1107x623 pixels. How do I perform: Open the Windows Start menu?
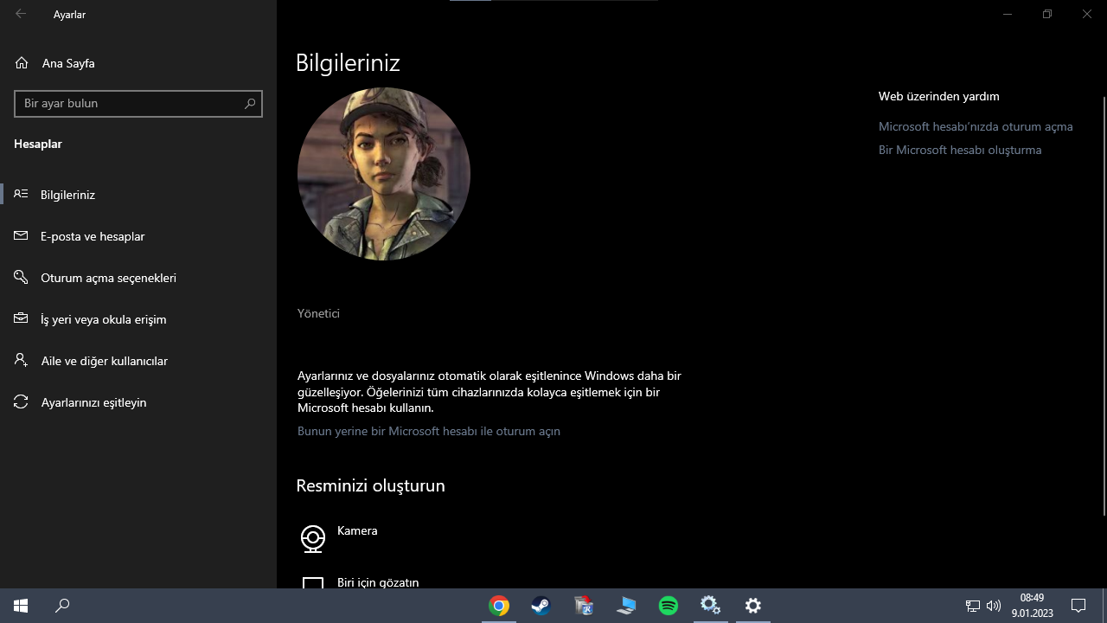(x=21, y=606)
